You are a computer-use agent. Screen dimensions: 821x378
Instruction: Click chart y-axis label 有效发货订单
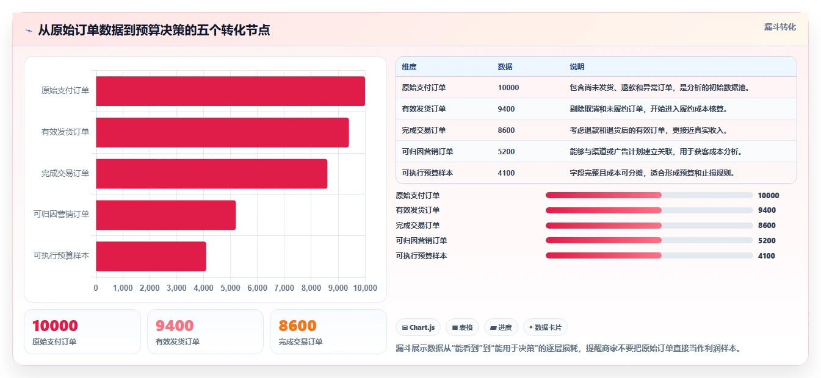(x=65, y=132)
